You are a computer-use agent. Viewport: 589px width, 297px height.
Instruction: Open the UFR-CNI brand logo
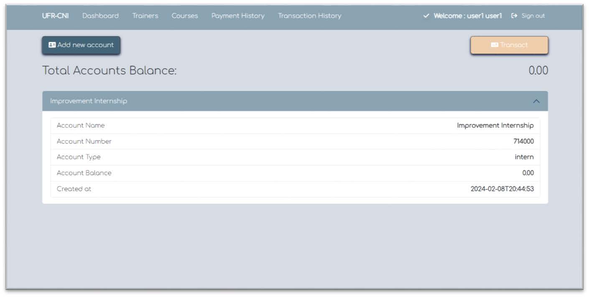(x=55, y=16)
